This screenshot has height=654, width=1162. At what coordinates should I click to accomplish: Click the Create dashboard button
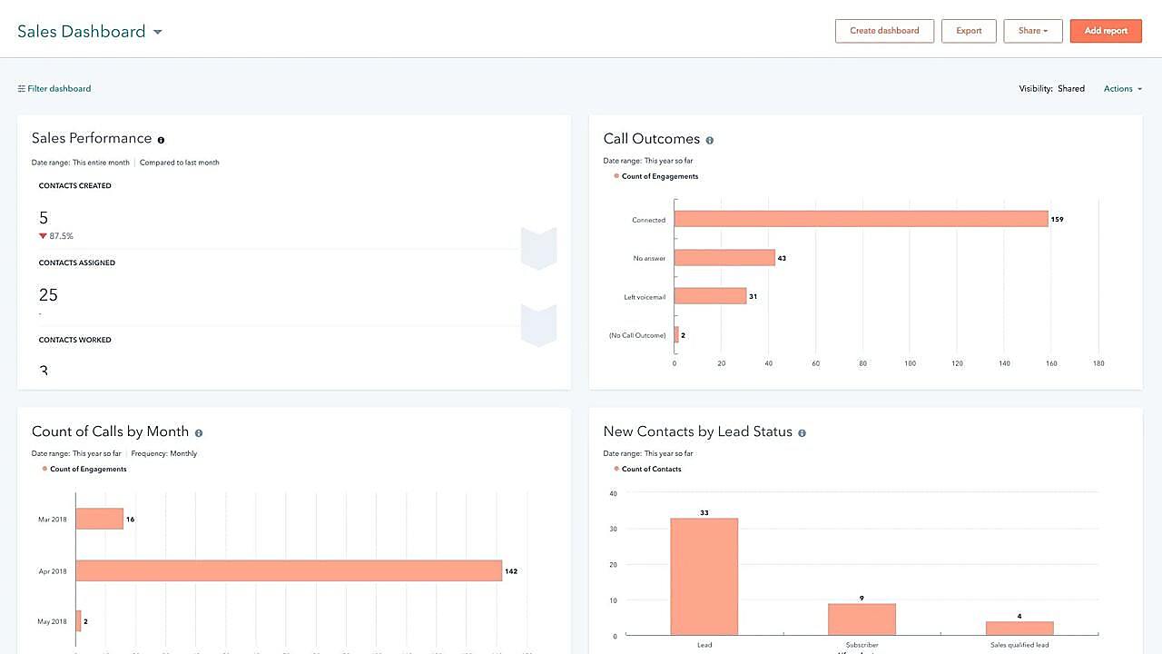tap(884, 31)
